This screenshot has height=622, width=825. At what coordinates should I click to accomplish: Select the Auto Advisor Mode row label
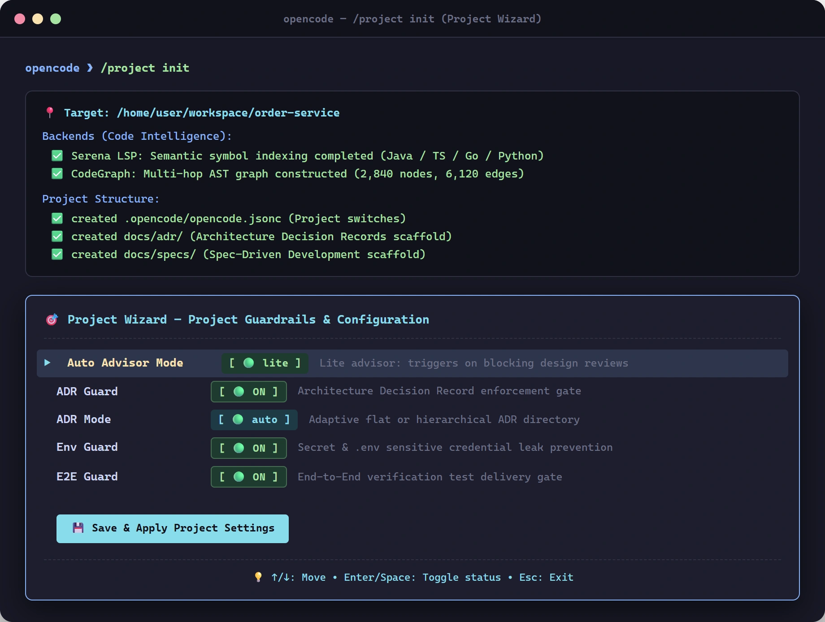pyautogui.click(x=125, y=363)
